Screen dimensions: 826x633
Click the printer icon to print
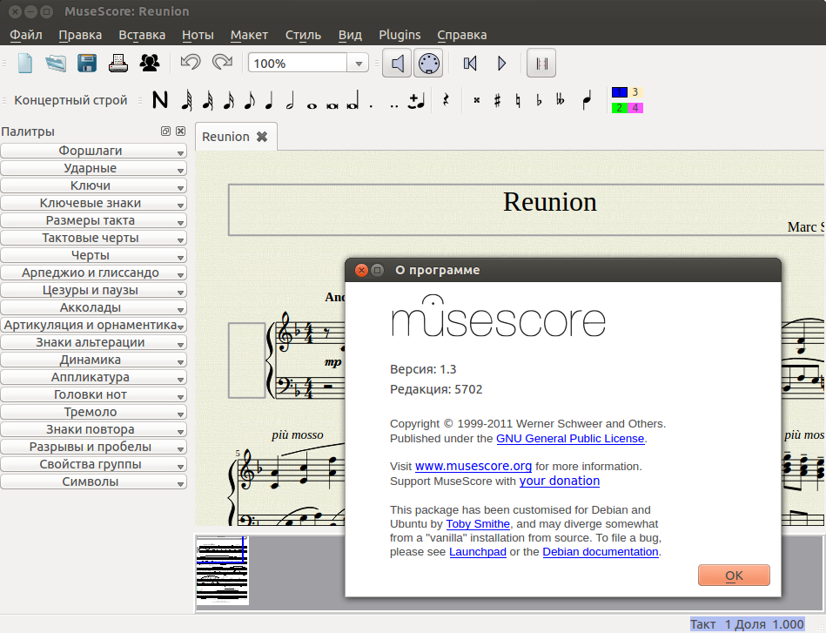[118, 64]
